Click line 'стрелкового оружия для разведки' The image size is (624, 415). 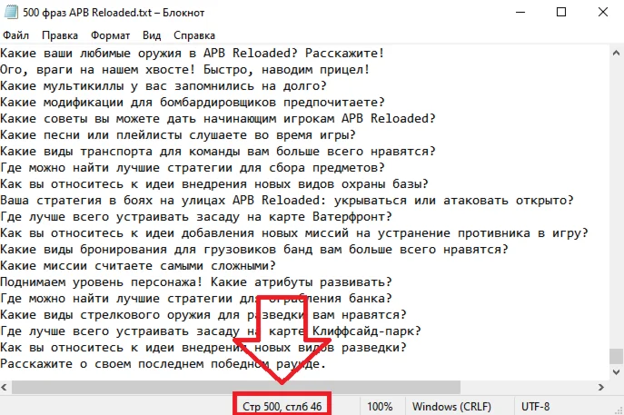(203, 314)
